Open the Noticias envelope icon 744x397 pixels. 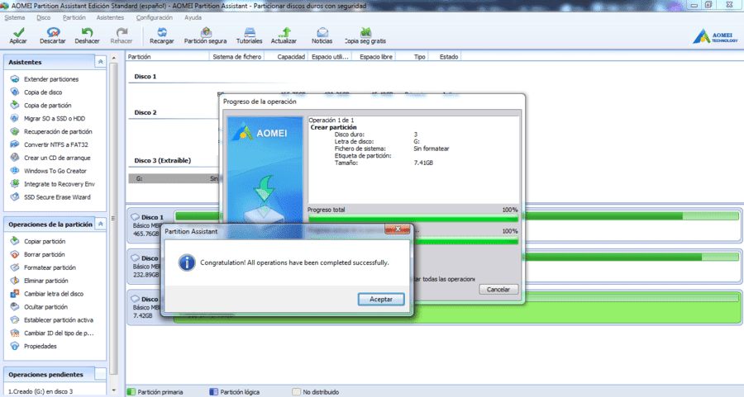tap(322, 32)
